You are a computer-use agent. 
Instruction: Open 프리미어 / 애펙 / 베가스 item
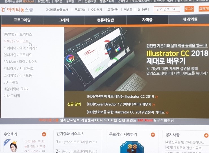point(21,48)
